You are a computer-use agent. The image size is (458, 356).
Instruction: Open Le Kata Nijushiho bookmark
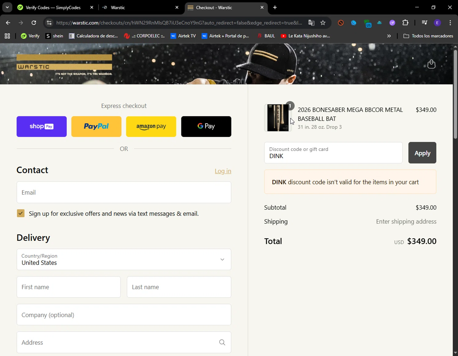point(305,36)
